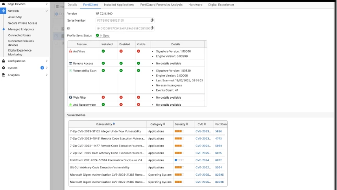
Task: Open the FortiGuard Forensics Analysis tab
Action: tap(161, 5)
